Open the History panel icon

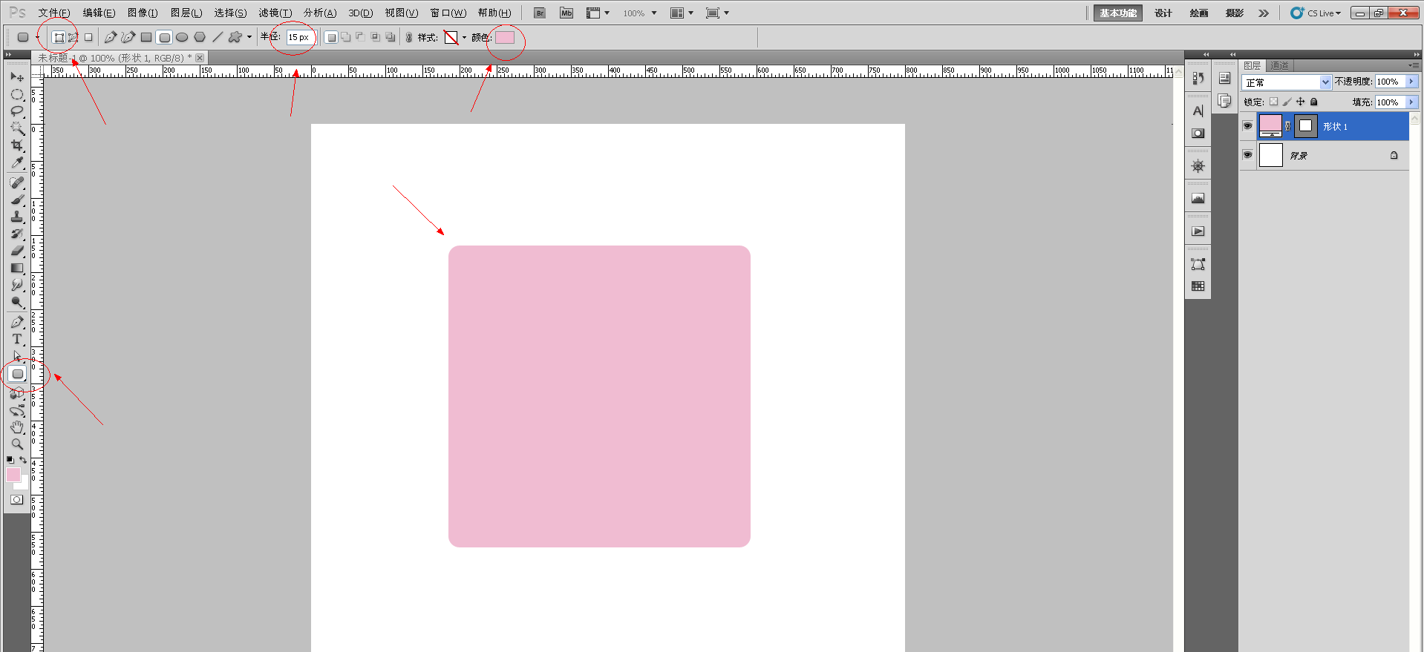[1198, 79]
